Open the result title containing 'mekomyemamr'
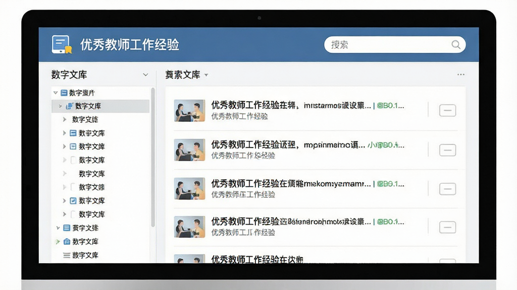517x290 pixels. (x=291, y=184)
